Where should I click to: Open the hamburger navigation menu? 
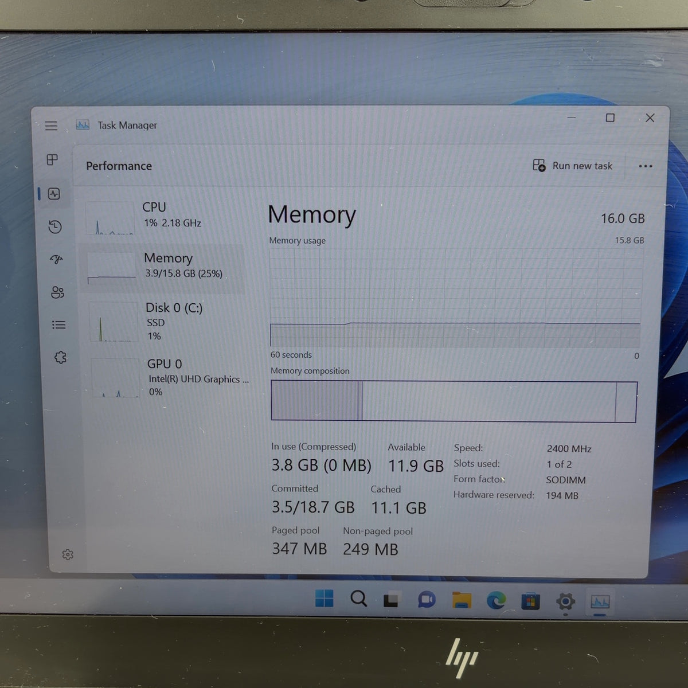51,126
